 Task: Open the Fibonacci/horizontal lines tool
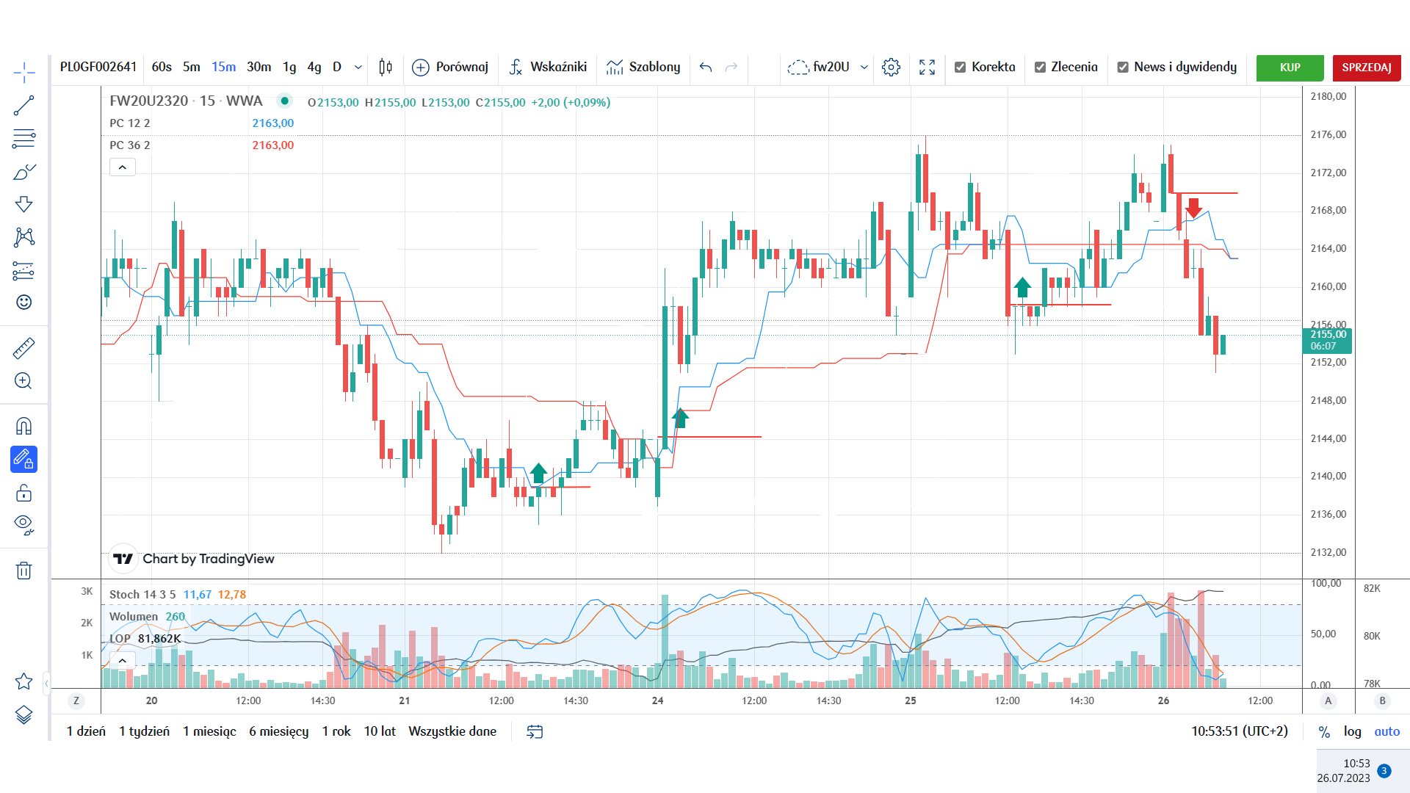pyautogui.click(x=23, y=139)
